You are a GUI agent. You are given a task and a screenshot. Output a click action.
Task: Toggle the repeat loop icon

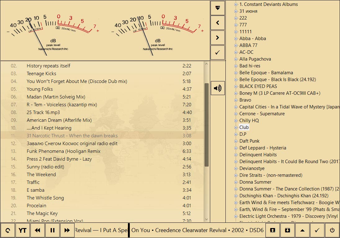(x=8, y=230)
